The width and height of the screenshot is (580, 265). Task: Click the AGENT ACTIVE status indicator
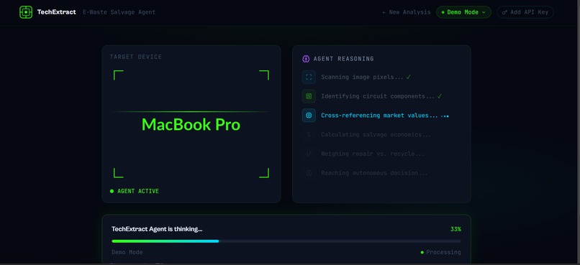135,191
